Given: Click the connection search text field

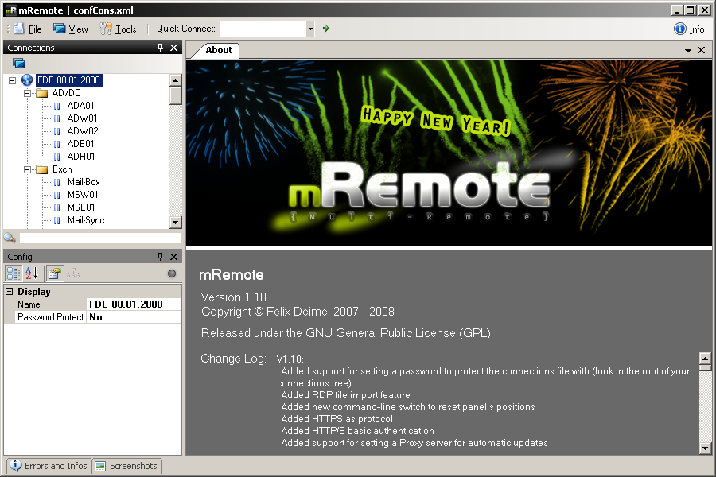Looking at the screenshot, I should pyautogui.click(x=100, y=238).
